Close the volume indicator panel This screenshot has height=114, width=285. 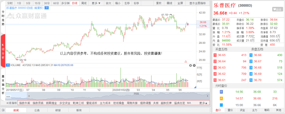(194, 66)
